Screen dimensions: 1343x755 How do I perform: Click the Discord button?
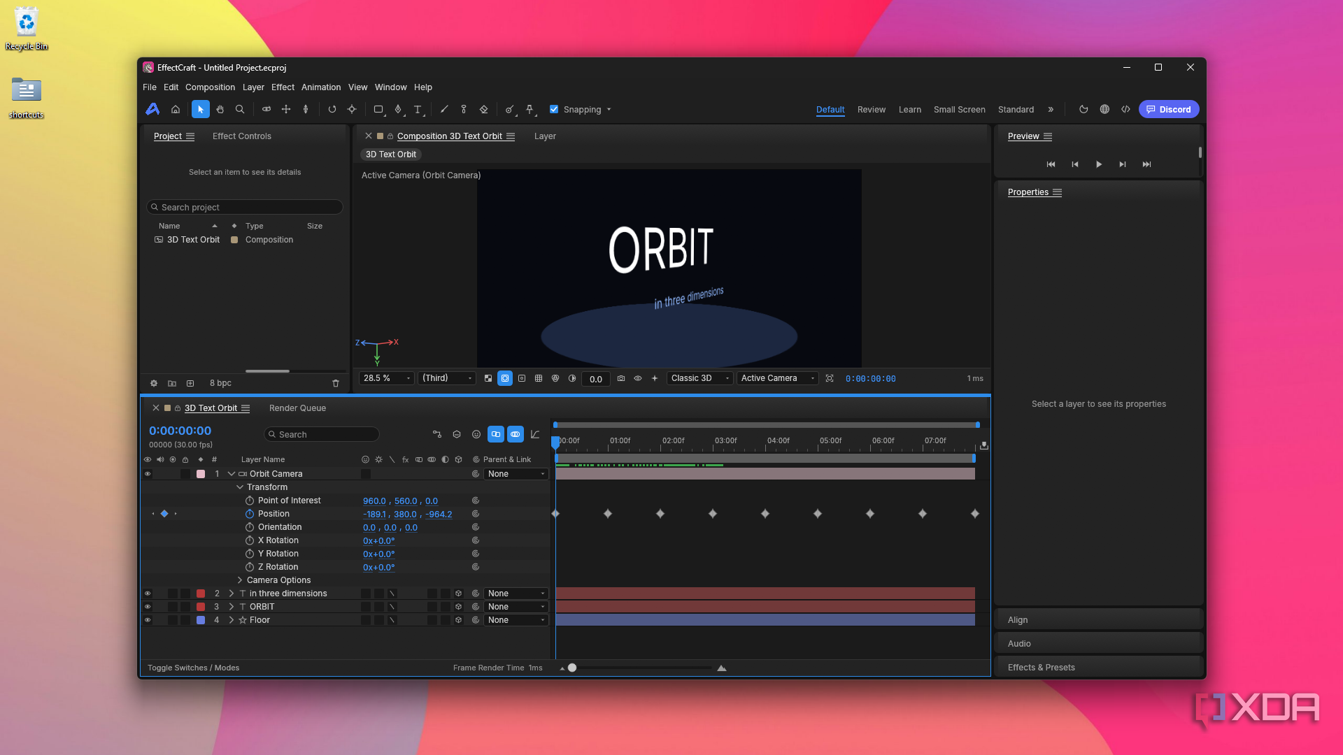coord(1169,110)
